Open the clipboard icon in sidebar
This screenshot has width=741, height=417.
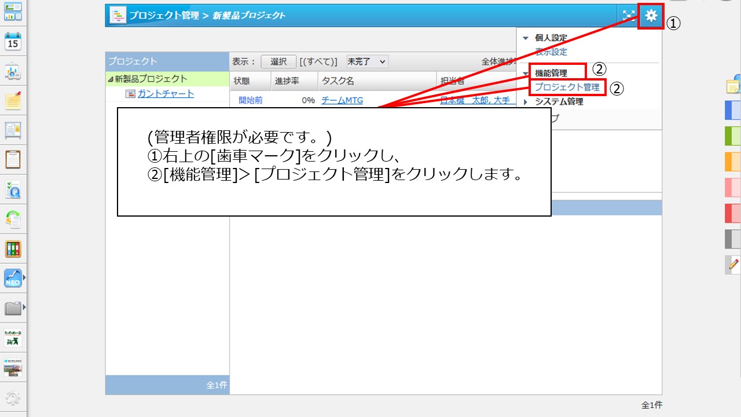click(x=13, y=159)
